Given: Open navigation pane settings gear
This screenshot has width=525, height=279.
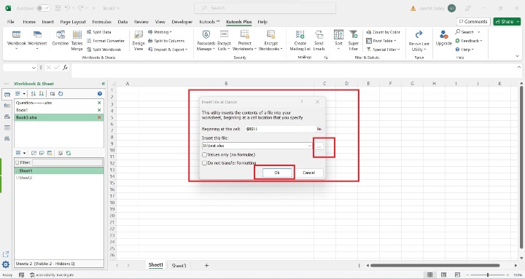Looking at the screenshot, I should 6,264.
